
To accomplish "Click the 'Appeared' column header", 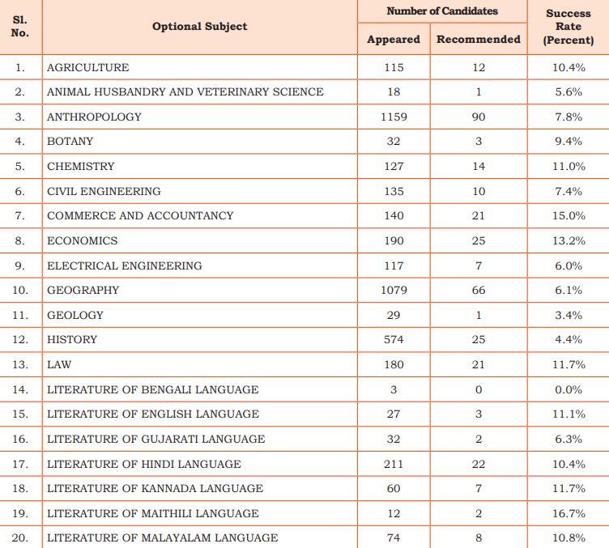I will pyautogui.click(x=394, y=39).
